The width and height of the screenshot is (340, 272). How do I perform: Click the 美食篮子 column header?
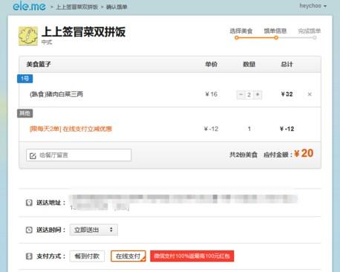pos(39,65)
